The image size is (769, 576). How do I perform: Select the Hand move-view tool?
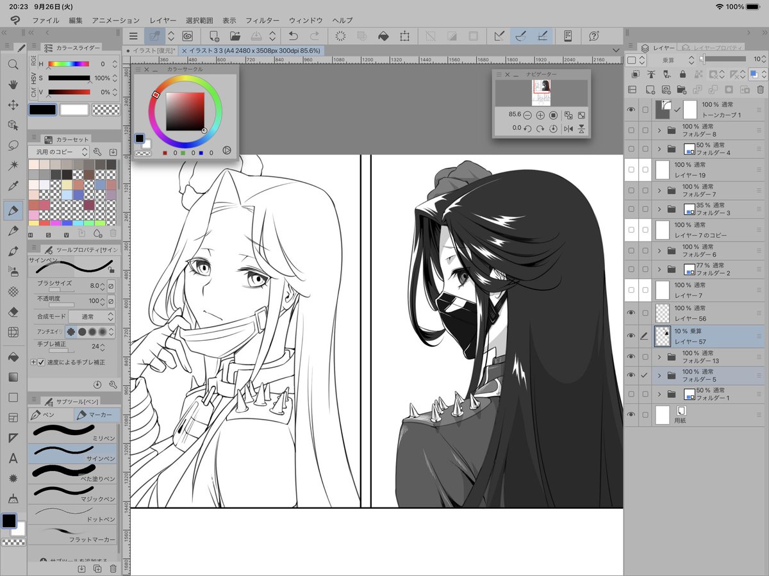click(x=13, y=84)
